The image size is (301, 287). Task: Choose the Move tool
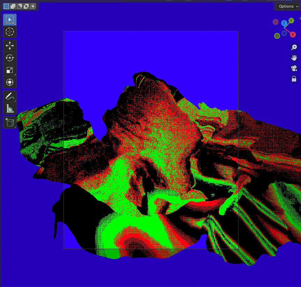pos(9,46)
